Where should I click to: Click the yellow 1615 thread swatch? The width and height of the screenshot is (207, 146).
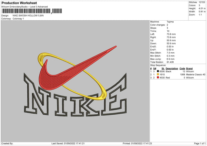coord(158,74)
